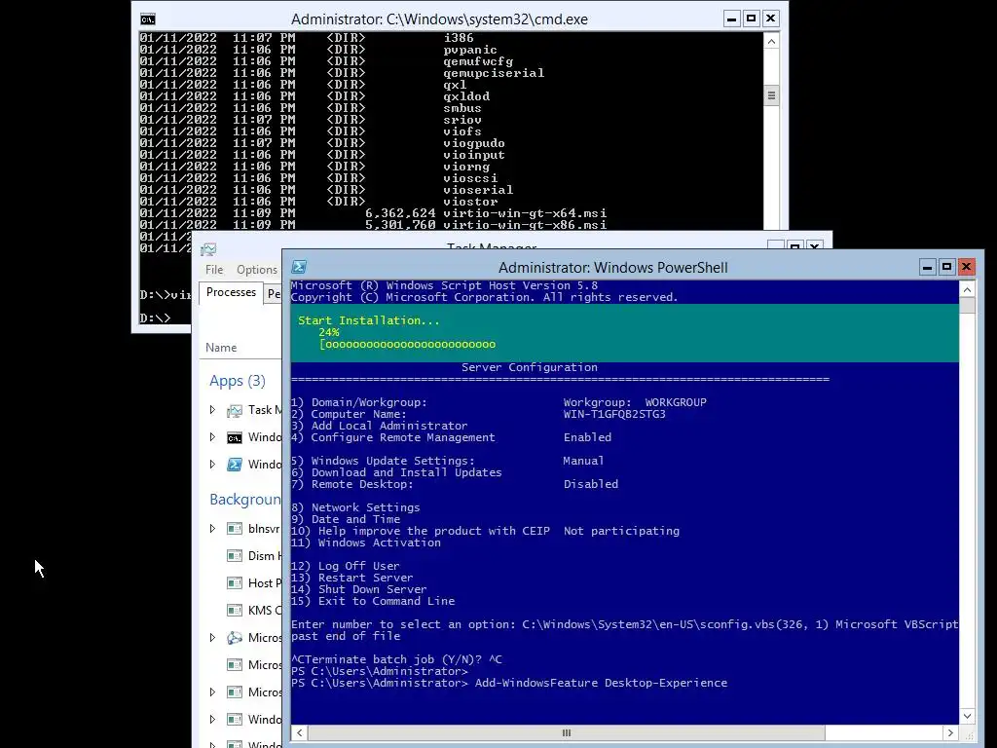Click the KMS process icon
This screenshot has height=748, width=997.
click(235, 611)
